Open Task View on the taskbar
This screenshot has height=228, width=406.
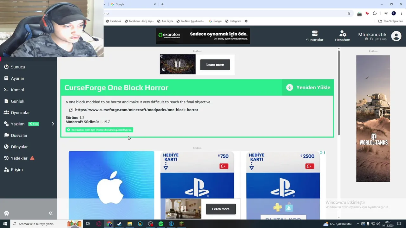[88, 224]
